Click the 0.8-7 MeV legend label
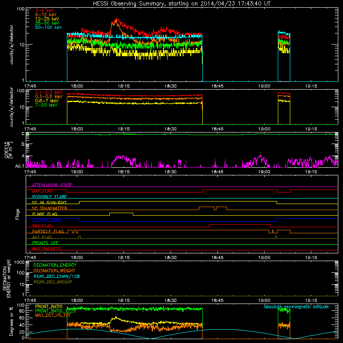 47,101
